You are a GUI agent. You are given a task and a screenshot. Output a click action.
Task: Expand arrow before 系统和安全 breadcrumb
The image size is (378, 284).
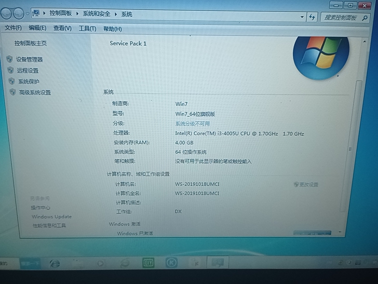(77, 14)
